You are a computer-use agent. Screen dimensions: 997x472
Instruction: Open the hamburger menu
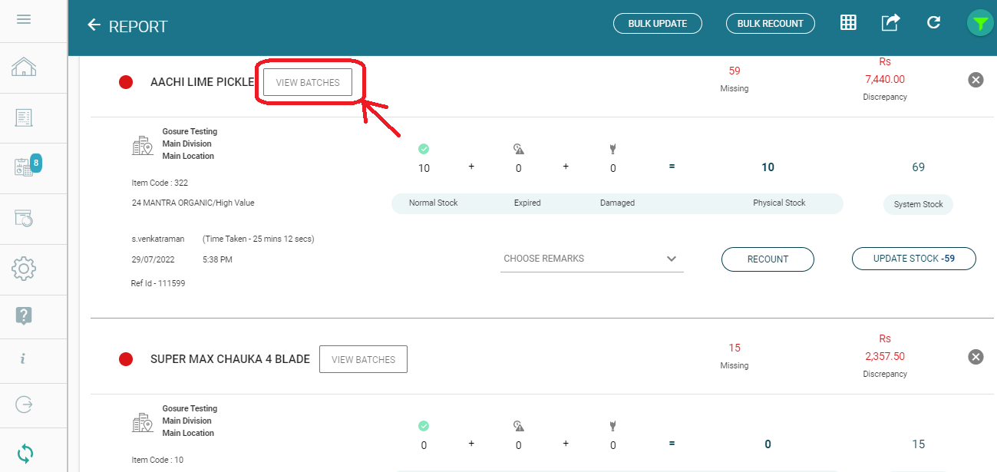click(24, 19)
